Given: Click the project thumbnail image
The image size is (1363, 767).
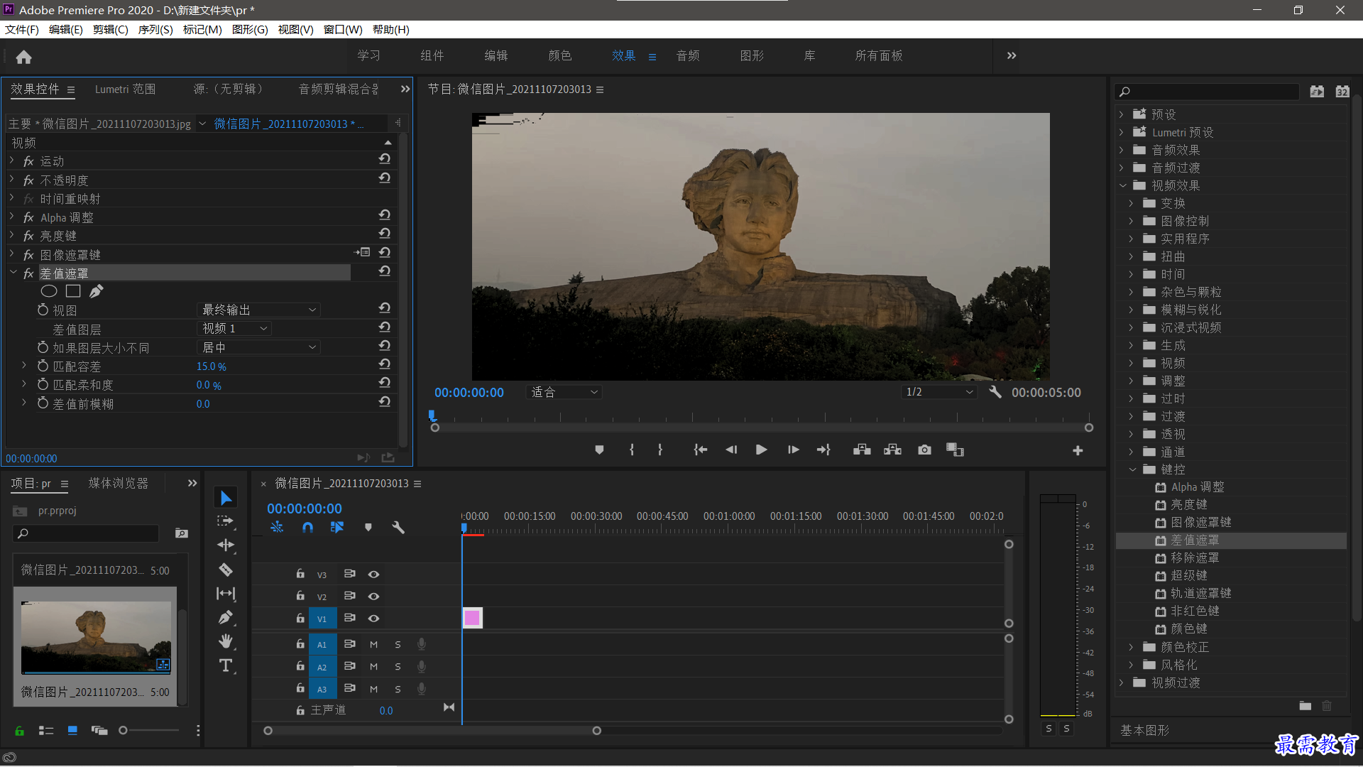Looking at the screenshot, I should (x=96, y=636).
